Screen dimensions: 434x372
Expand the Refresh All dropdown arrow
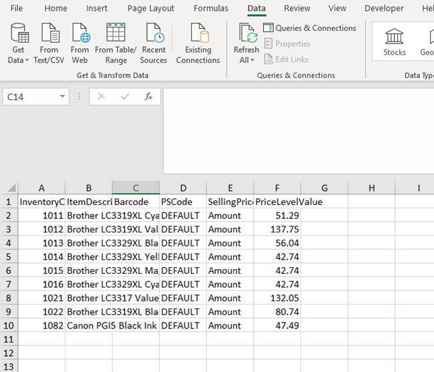pyautogui.click(x=252, y=61)
